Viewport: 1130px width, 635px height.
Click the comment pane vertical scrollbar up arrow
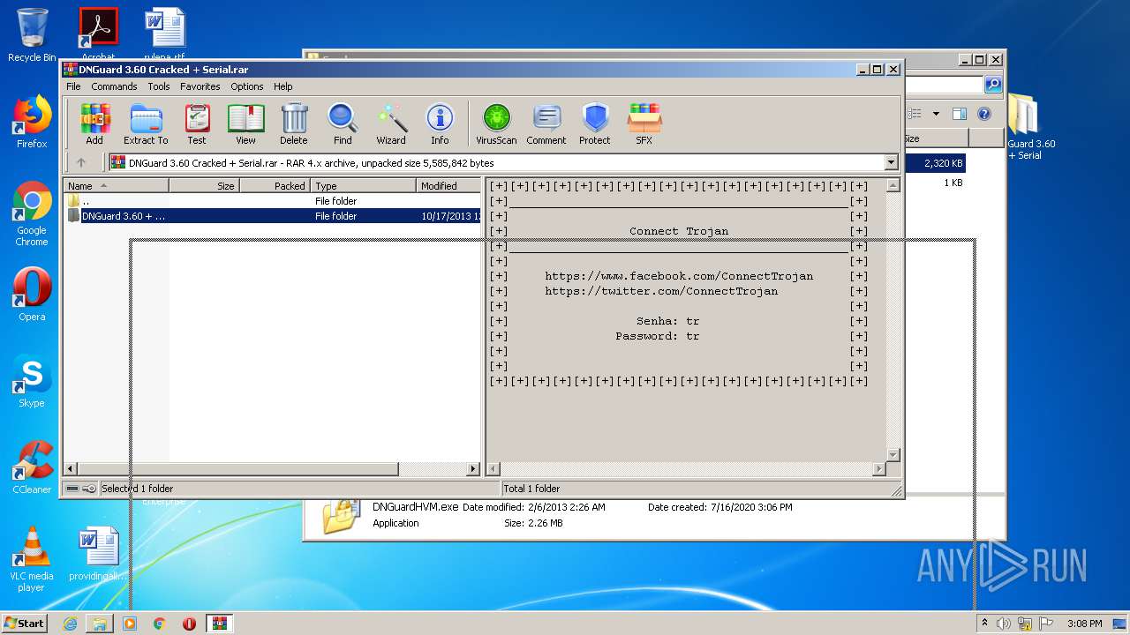click(x=893, y=186)
